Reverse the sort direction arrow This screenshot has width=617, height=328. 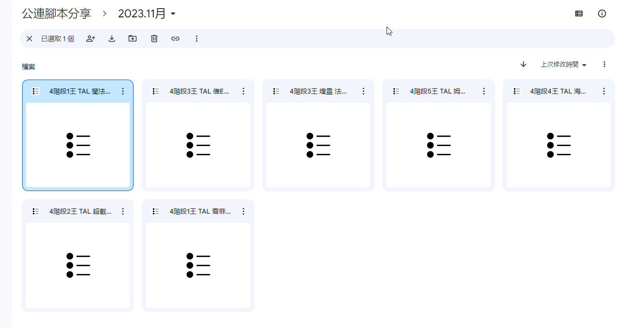pos(523,64)
